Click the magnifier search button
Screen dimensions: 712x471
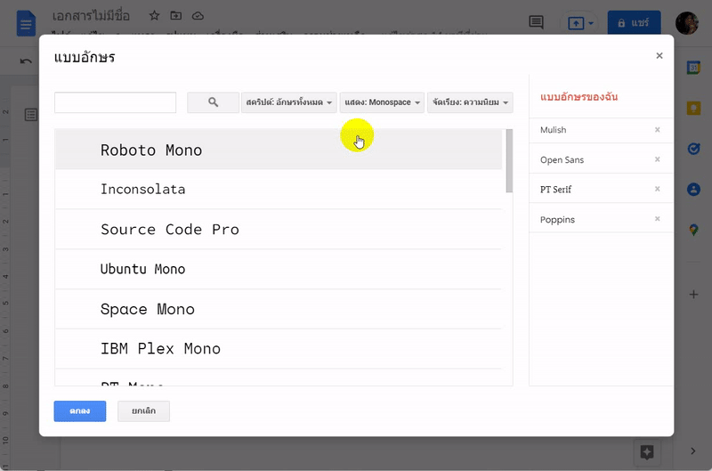[x=213, y=102]
